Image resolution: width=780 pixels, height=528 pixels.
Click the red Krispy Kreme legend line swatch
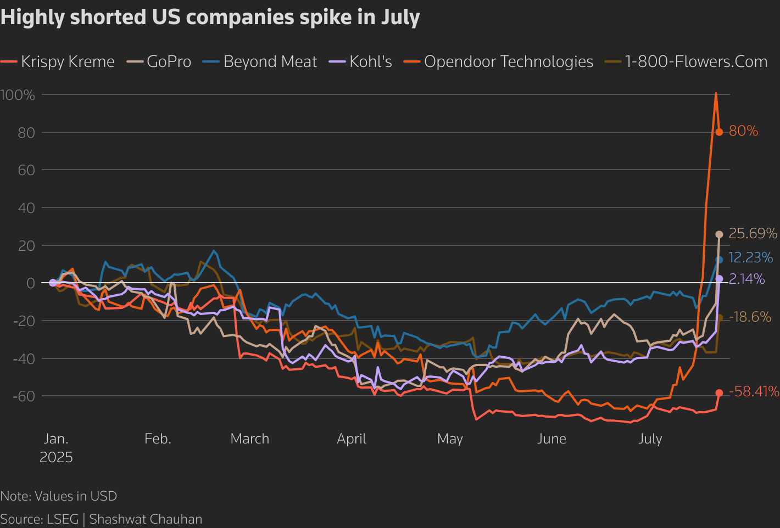click(x=9, y=61)
